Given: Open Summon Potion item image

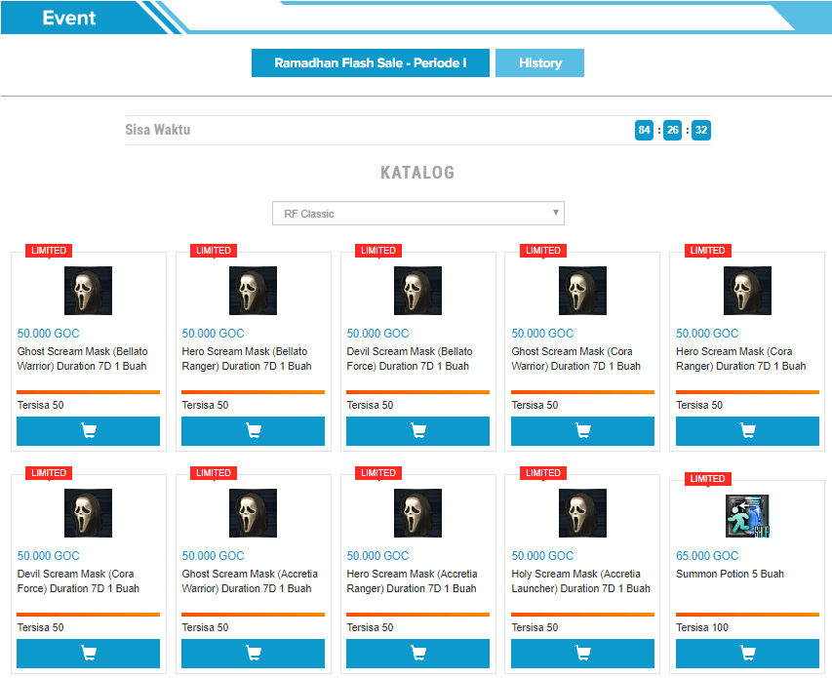Looking at the screenshot, I should pos(747,516).
